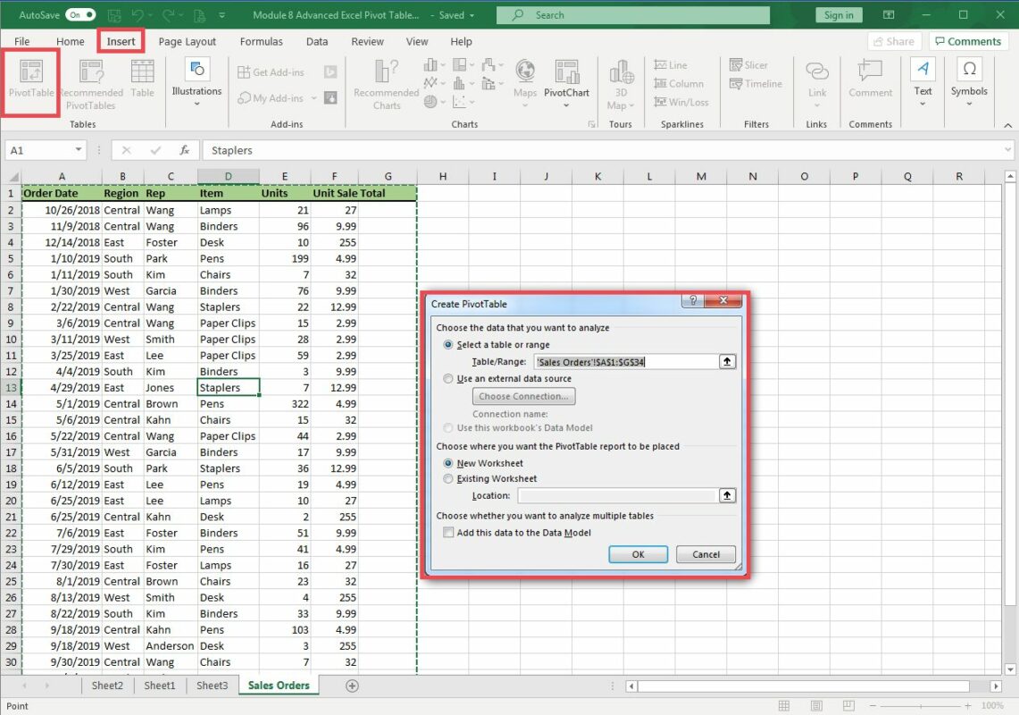Insert a Timeline

point(755,83)
